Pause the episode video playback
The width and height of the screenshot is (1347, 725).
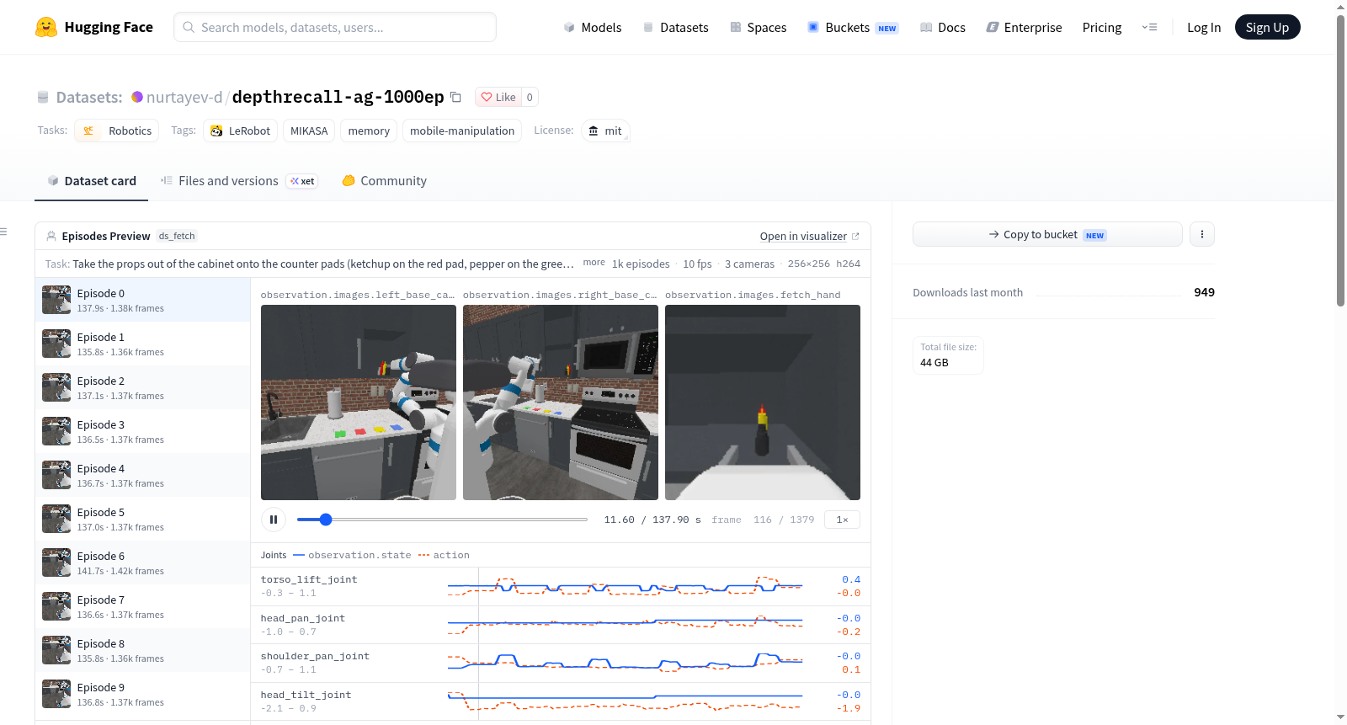coord(274,520)
